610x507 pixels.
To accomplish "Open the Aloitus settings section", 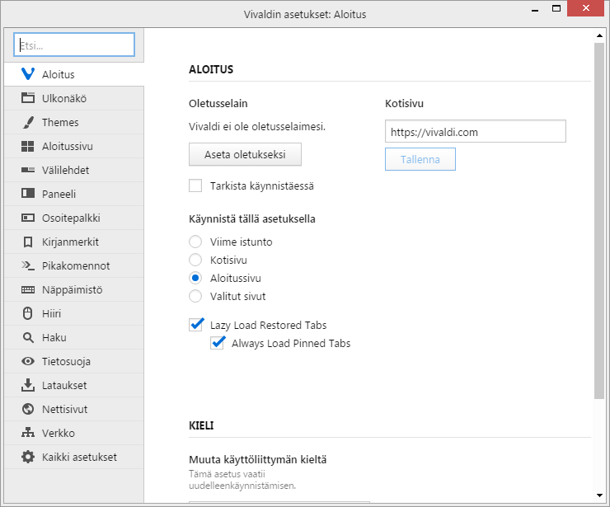I will [74, 74].
